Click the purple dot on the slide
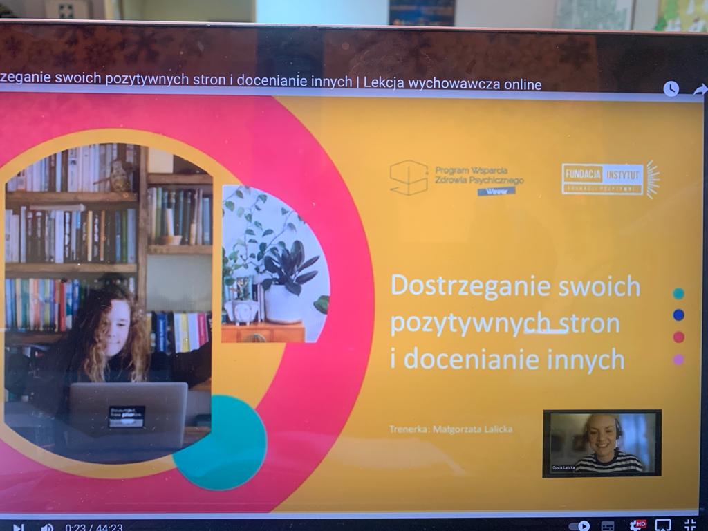Image resolution: width=708 pixels, height=531 pixels. [678, 360]
